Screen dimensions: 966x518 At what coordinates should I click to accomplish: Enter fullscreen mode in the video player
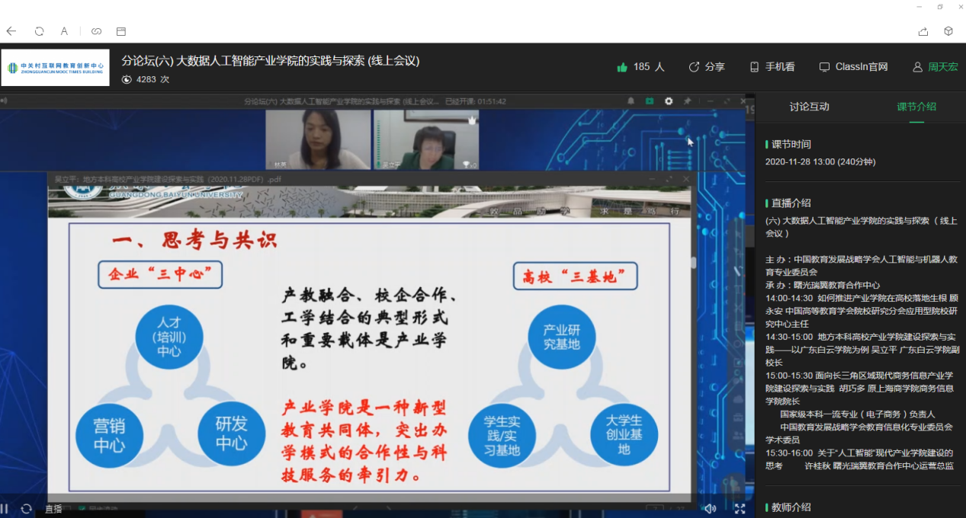(740, 509)
